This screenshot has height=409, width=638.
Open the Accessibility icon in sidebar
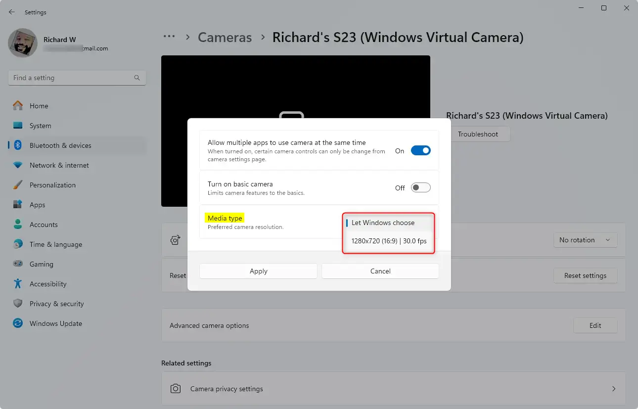[18, 284]
